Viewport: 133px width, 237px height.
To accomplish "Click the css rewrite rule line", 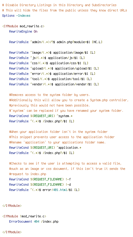I will click(x=49, y=63).
